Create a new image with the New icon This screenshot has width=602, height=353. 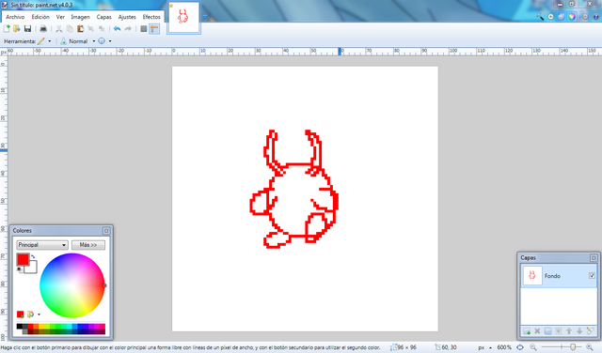[7, 29]
